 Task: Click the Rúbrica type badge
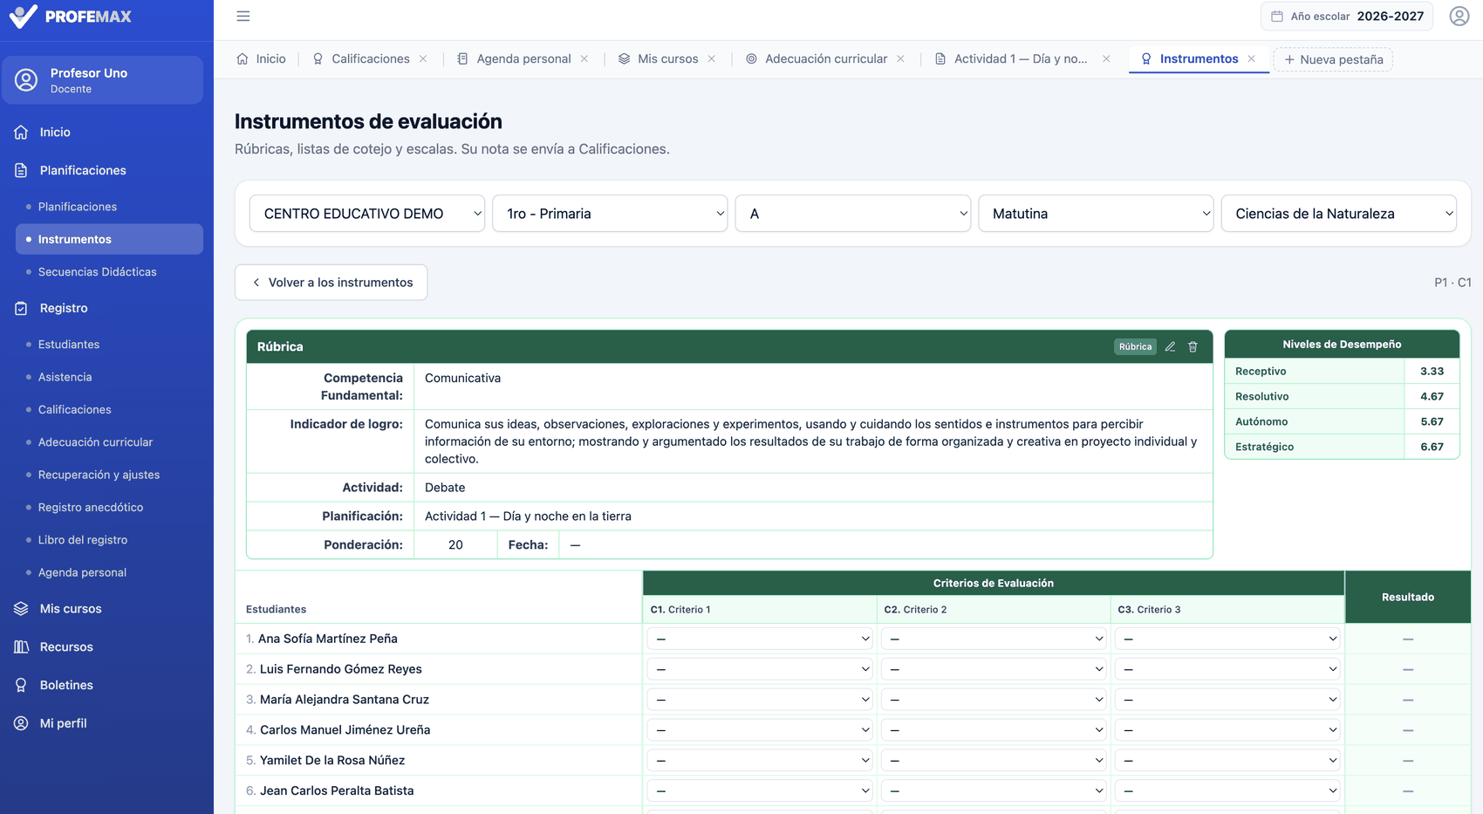click(x=1135, y=346)
